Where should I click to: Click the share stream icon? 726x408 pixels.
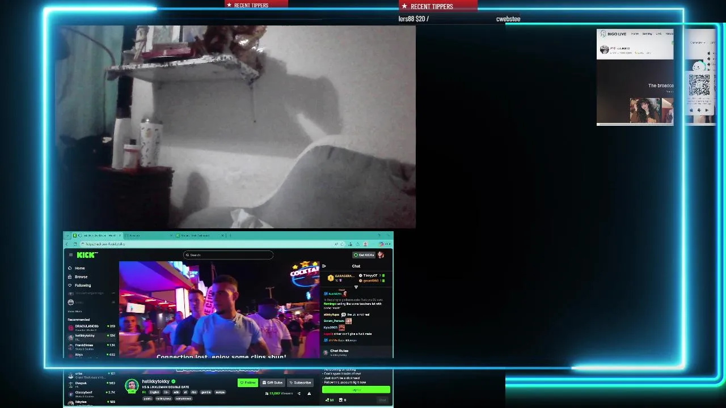point(299,393)
